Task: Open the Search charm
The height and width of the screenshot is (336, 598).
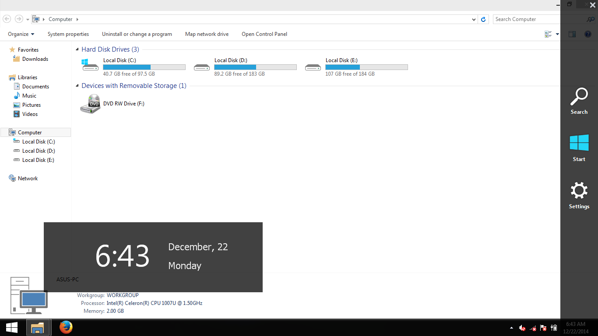Action: coord(579,101)
